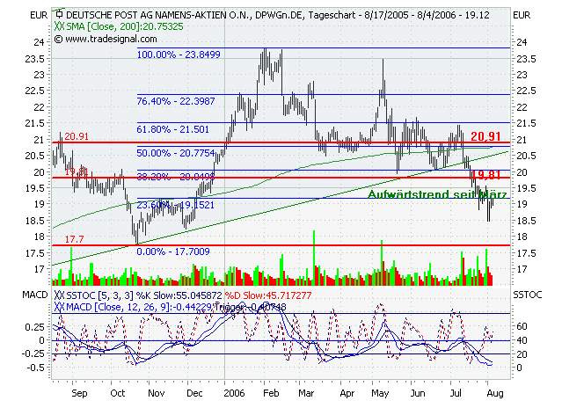
Task: Click the 'SSTOC' axis label at right
Action: [x=527, y=295]
